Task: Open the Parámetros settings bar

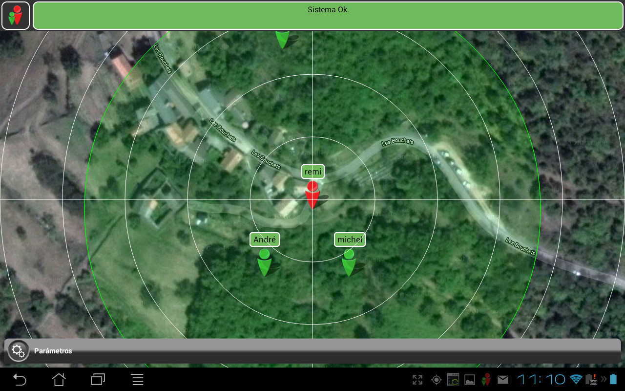Action: coord(312,351)
